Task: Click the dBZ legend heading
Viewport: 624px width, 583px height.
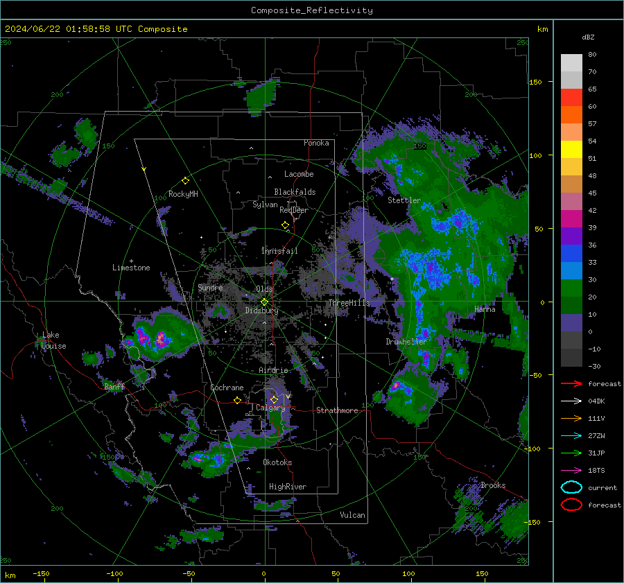Action: [588, 37]
